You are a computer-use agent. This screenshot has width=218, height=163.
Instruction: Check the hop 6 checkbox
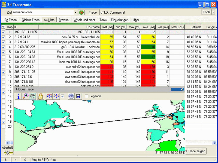(4, 57)
